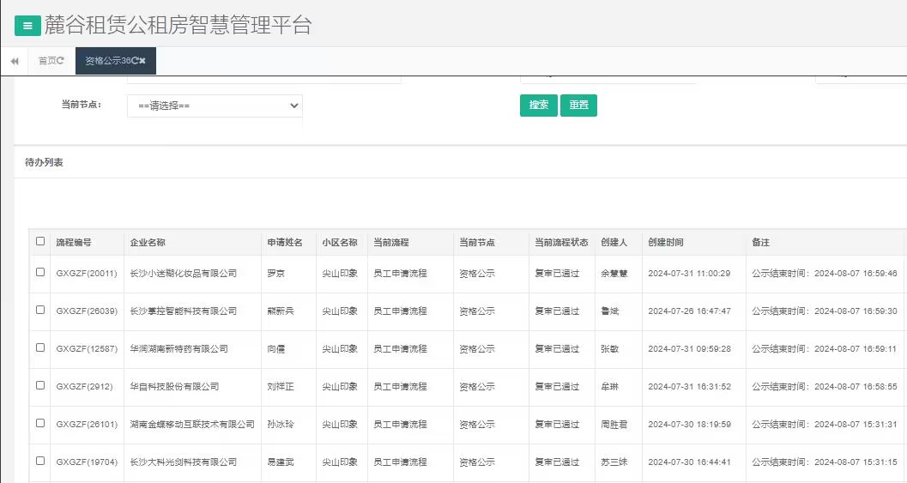Toggle the green hamburger sidebar menu
This screenshot has height=483, width=907.
(x=27, y=26)
